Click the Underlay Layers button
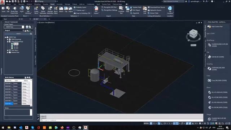This screenshot has height=130, width=231. click(80, 7)
